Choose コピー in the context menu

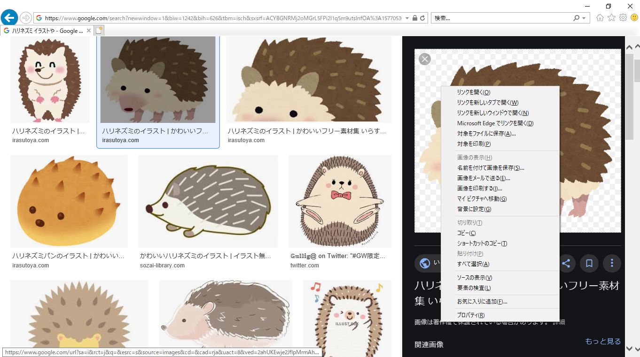point(466,233)
